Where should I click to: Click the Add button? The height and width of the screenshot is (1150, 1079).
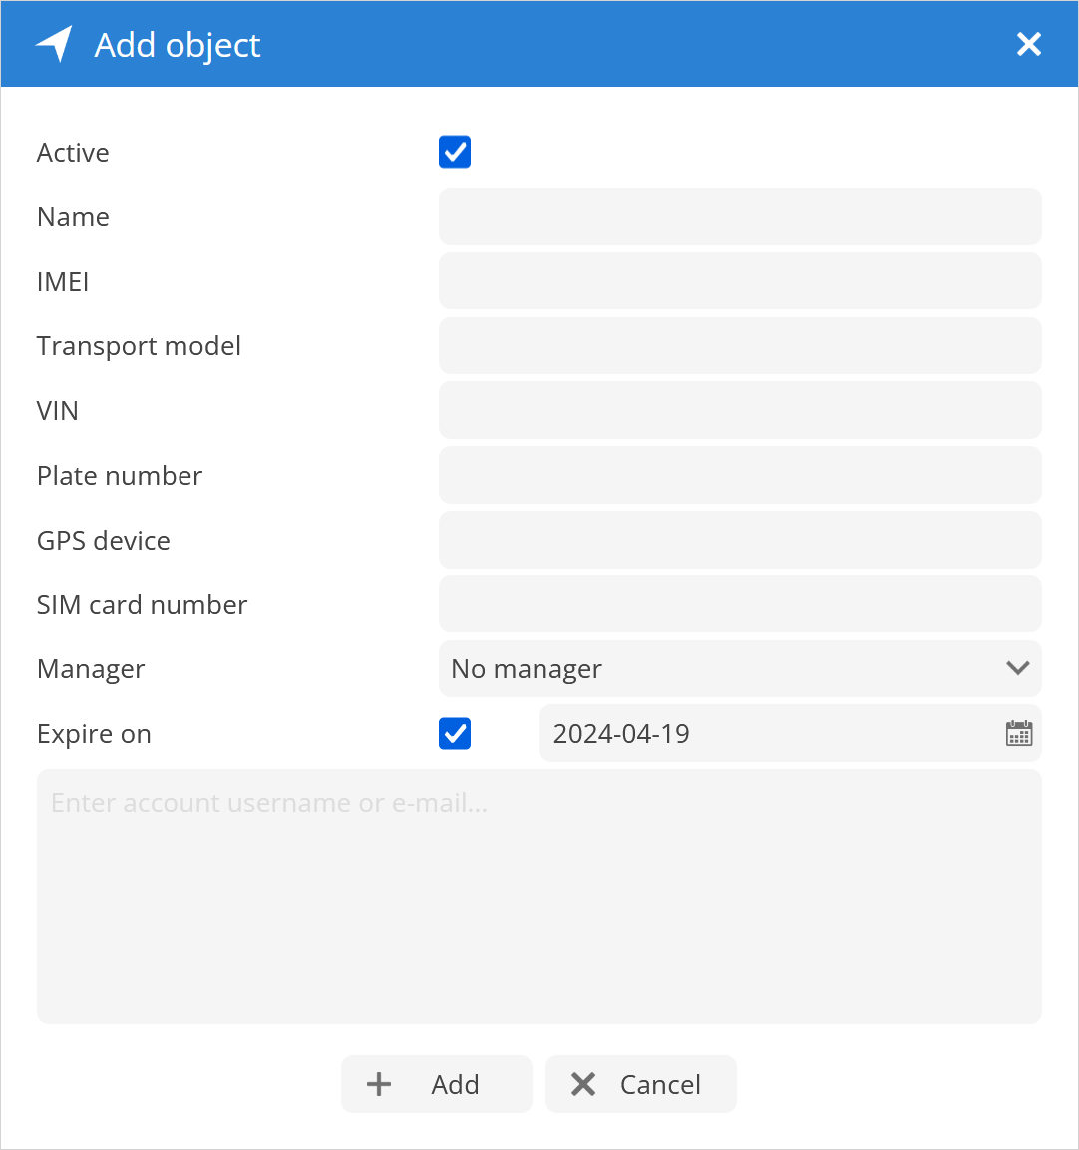(x=437, y=1084)
